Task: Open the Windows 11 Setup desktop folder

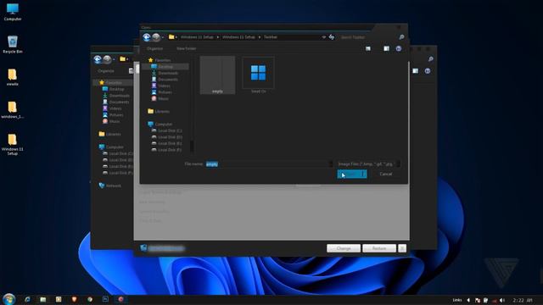Action: [13, 144]
